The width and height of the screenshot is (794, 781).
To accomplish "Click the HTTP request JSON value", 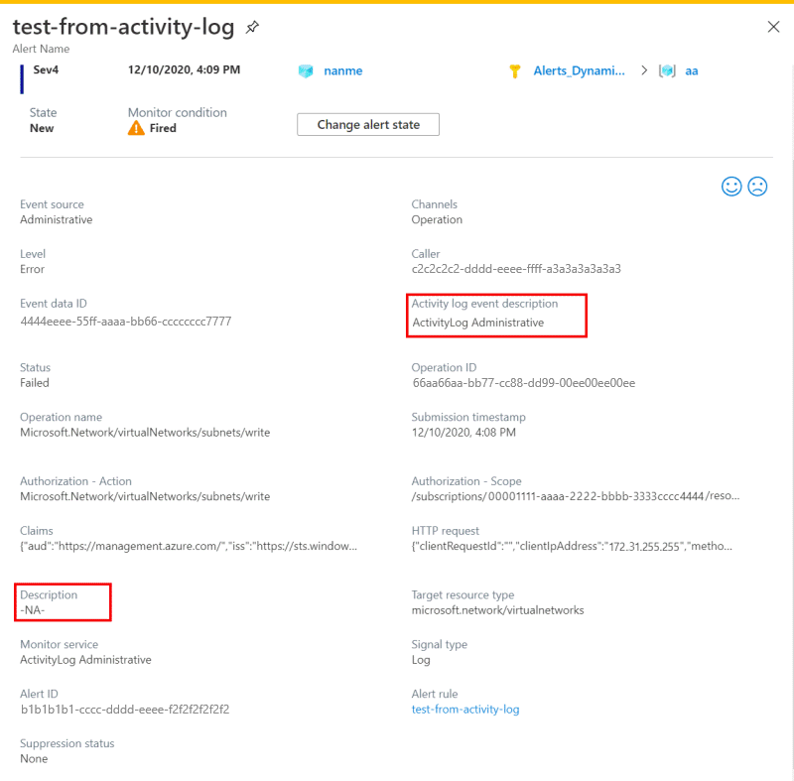I will (572, 546).
